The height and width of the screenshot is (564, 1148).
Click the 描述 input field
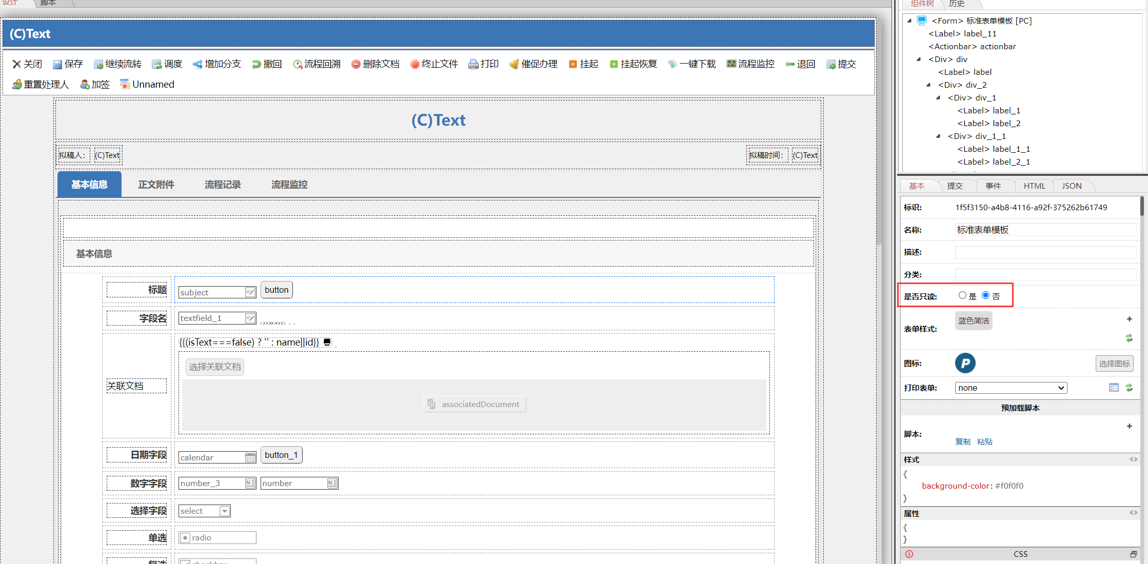click(1045, 252)
